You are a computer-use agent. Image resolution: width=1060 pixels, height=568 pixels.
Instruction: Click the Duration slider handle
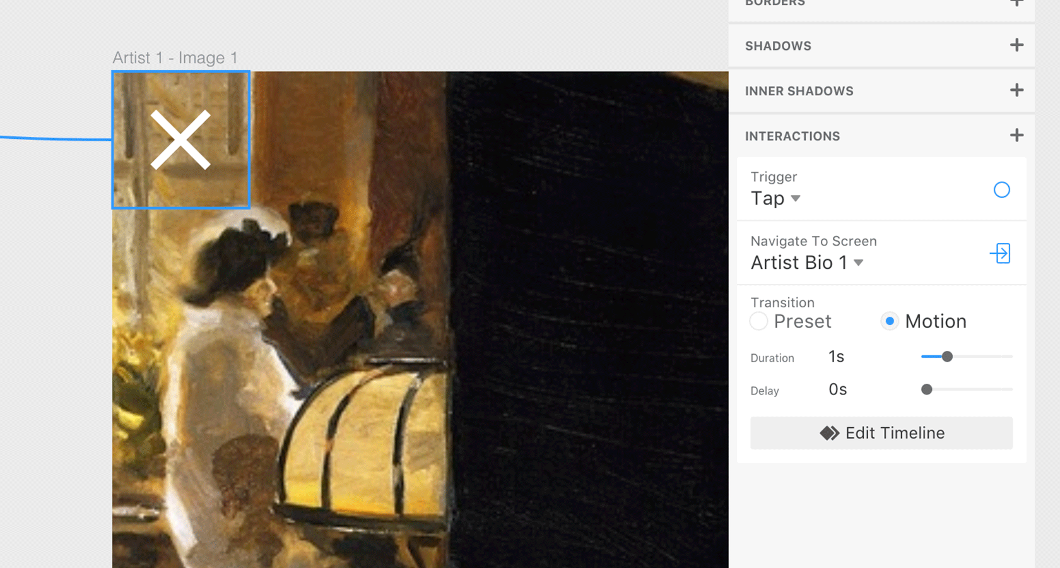[x=947, y=357]
